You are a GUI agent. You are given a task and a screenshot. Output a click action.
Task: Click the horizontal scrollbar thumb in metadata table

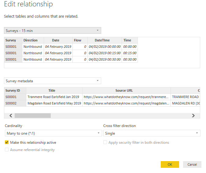pyautogui.click(x=33, y=115)
